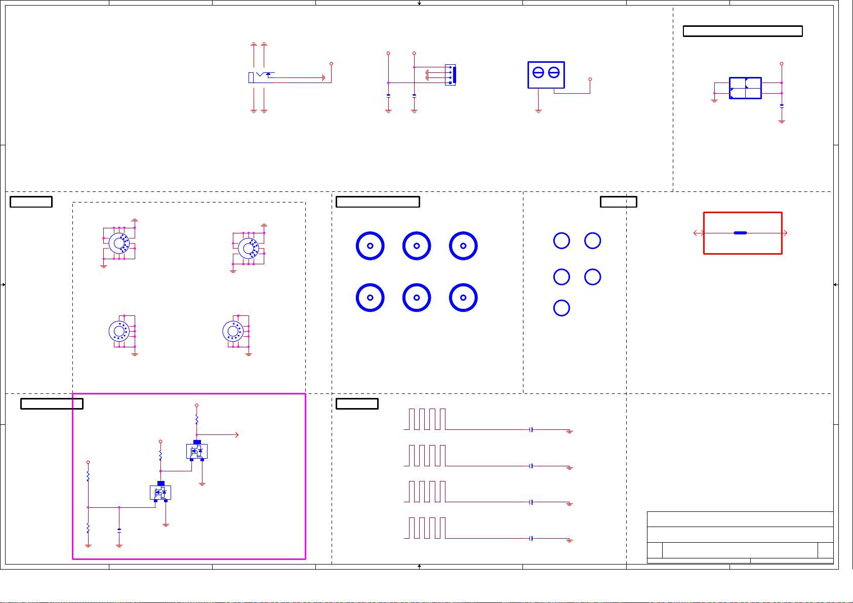Select capacitor on the first pulse trace line
This screenshot has width=853, height=603.
click(x=531, y=429)
